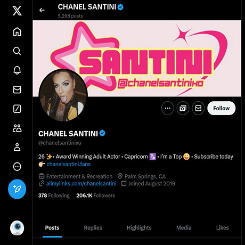Switch to the Replies tab
The image size is (245, 245).
[x=93, y=227]
